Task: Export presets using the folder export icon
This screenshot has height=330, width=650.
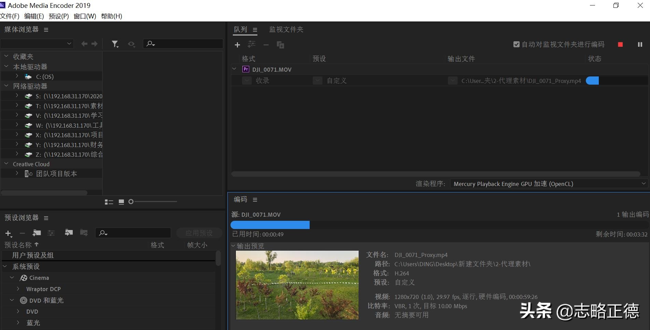Action: tap(84, 232)
